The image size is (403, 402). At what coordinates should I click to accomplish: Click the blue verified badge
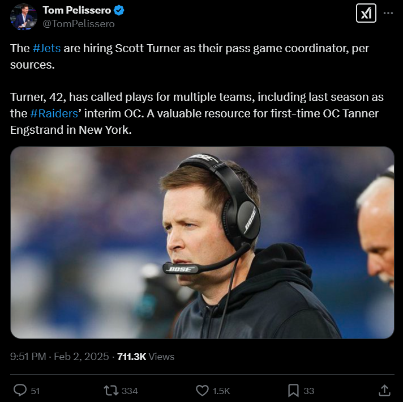(120, 11)
